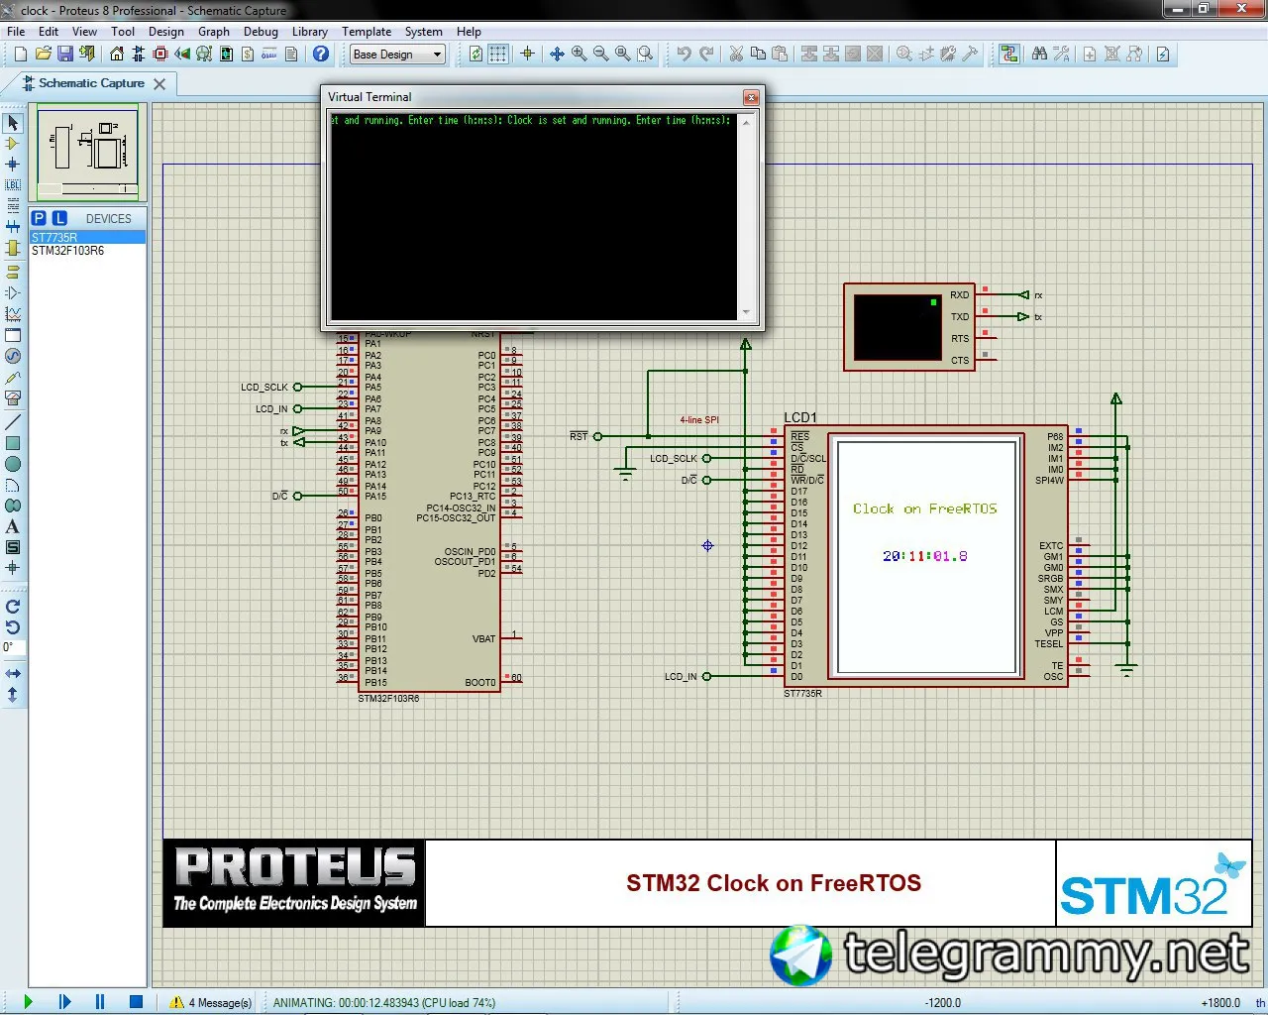Choose the Component Mode tool
This screenshot has height=1015, width=1268.
coord(13,144)
